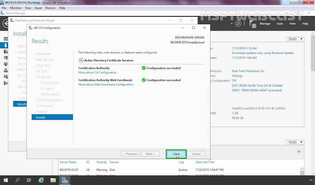Screen dimensions: 315x185
Task: Click Server Manager back arrow button
Action: pyautogui.click(x=5, y=23)
